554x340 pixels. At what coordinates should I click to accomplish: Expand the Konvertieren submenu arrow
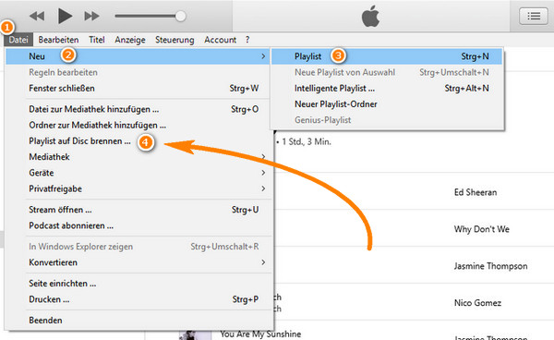pyautogui.click(x=263, y=262)
